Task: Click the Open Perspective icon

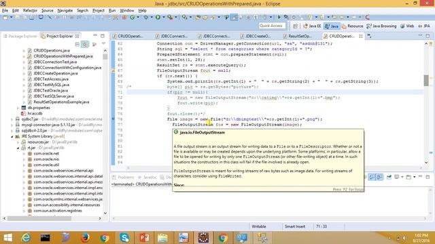Action: click(x=295, y=26)
